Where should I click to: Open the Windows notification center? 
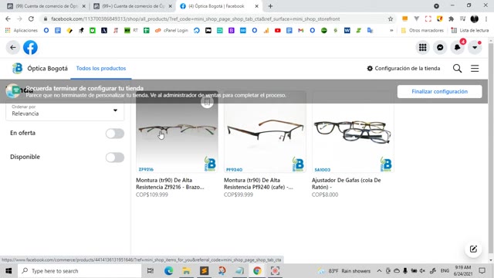click(482, 271)
